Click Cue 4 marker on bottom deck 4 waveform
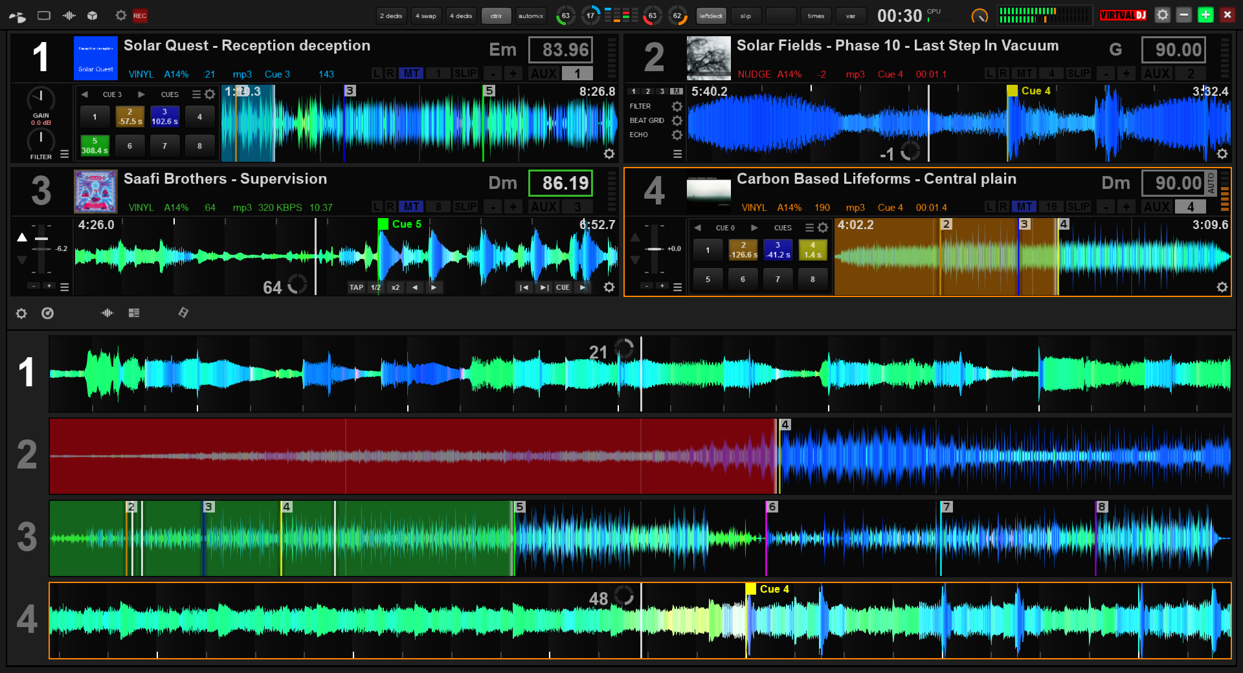Viewport: 1243px width, 673px height. click(751, 589)
